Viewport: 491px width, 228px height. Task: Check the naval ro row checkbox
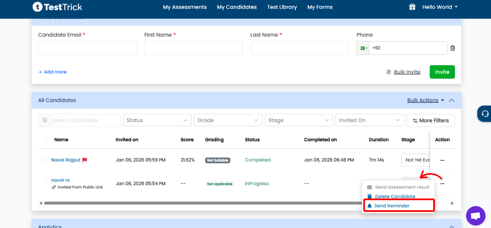tap(46, 180)
